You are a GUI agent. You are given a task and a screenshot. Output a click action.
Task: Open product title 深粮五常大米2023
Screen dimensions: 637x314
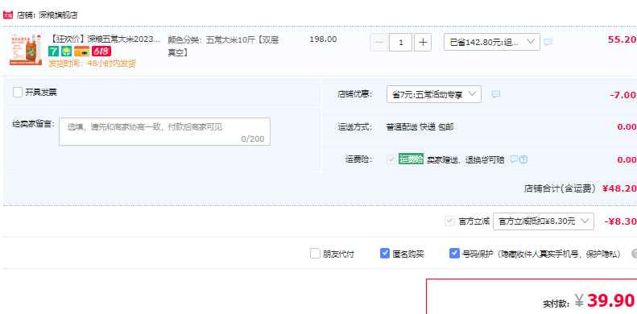104,39
